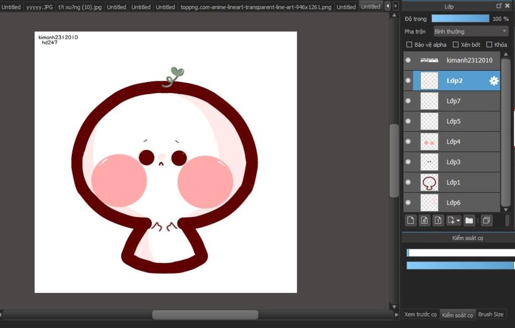Viewport: 515px width, 328px height.
Task: Click canvas horizontal scroll-right arrow
Action: click(x=396, y=315)
